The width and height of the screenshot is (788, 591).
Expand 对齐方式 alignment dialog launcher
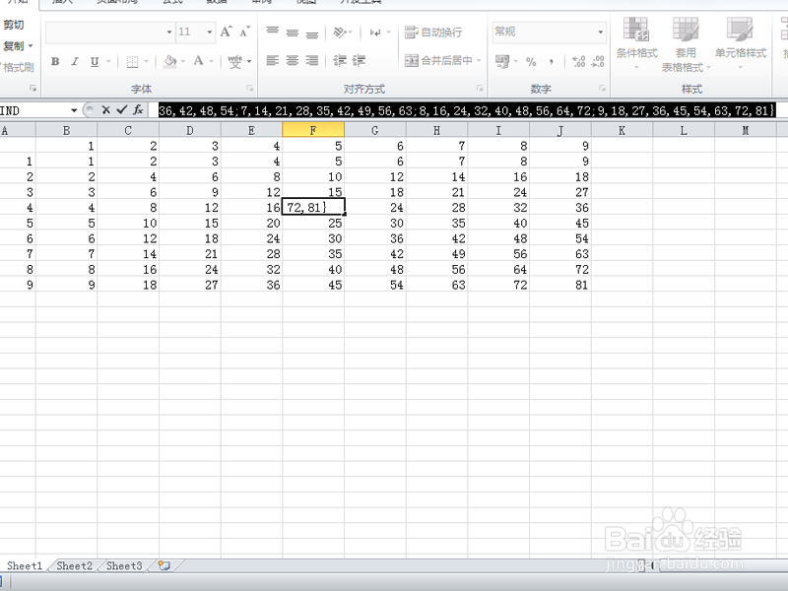[480, 89]
